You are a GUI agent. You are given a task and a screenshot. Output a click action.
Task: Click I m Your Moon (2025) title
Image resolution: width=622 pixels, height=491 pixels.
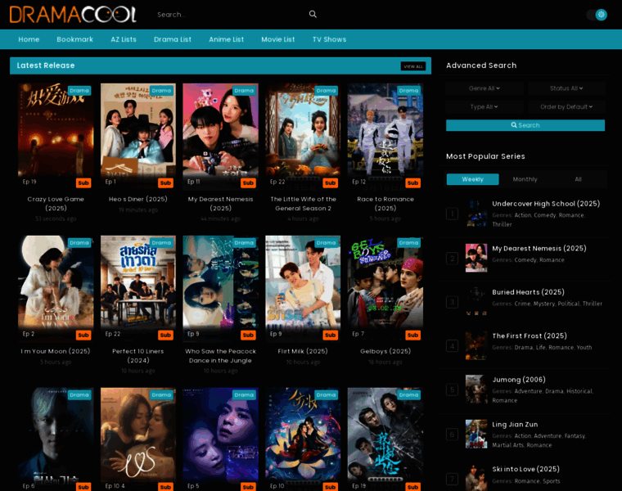tap(56, 351)
